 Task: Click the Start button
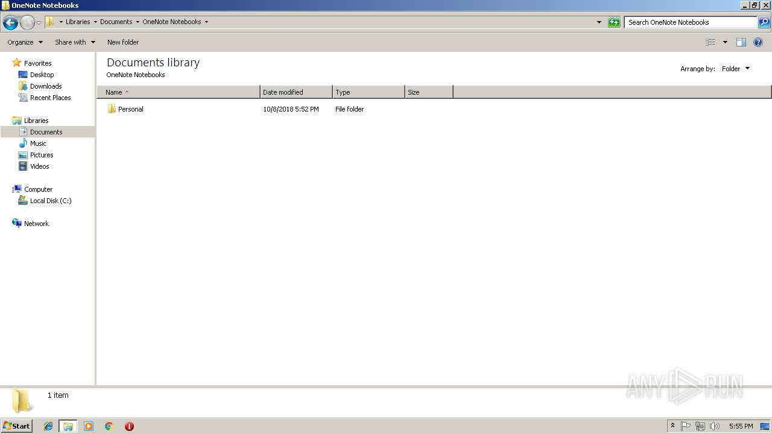[x=16, y=426]
